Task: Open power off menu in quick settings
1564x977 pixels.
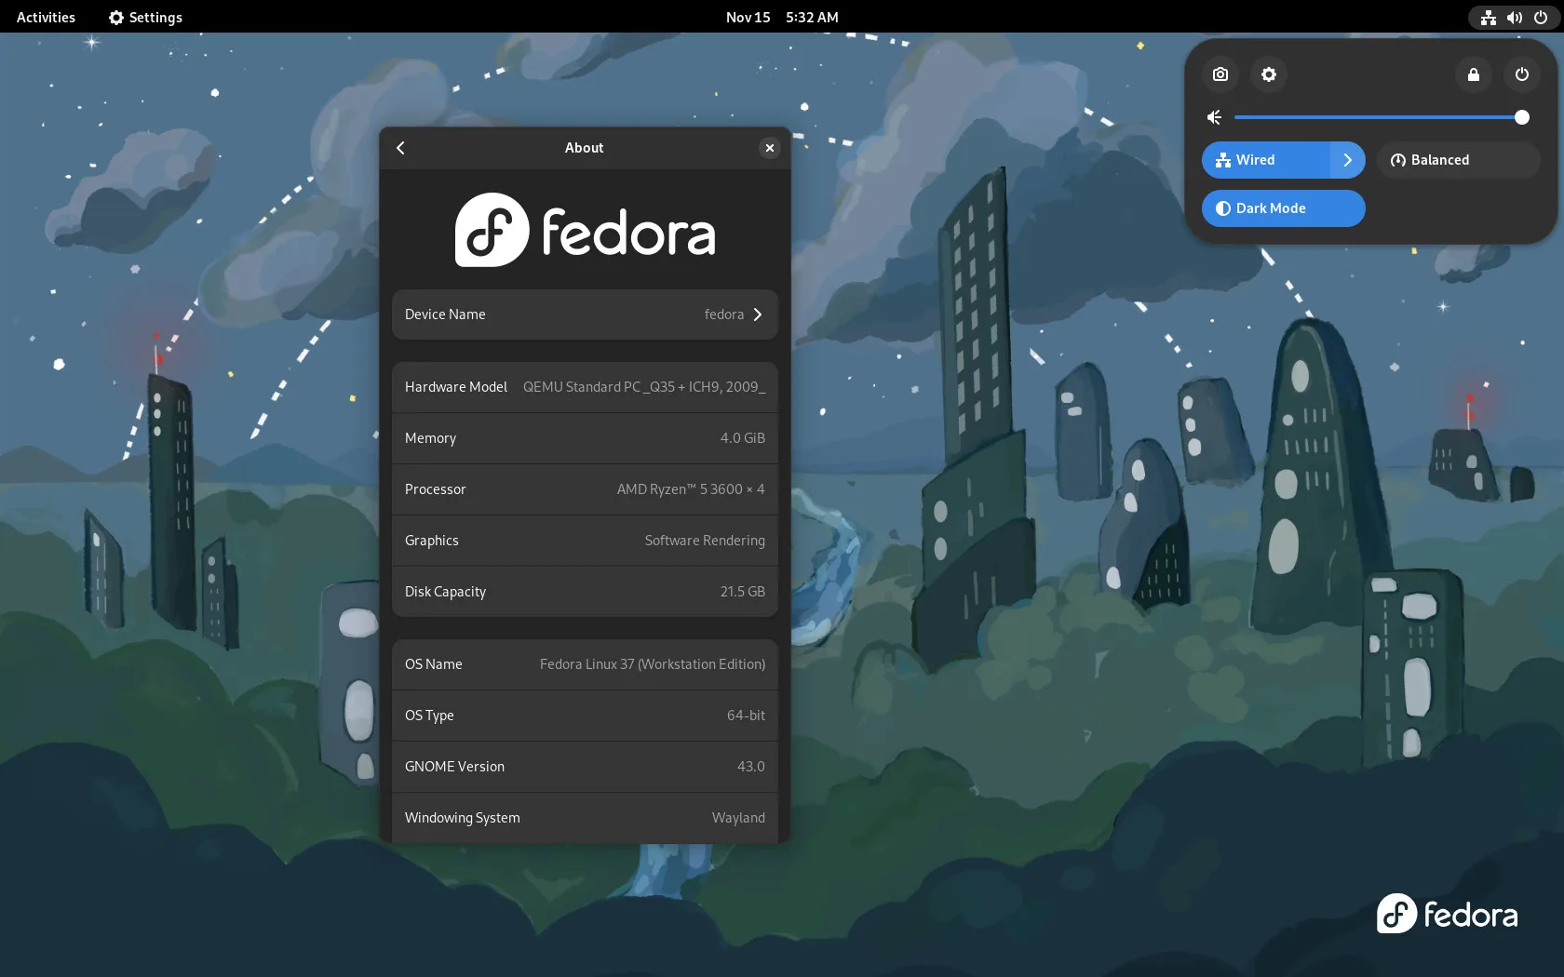Action: coord(1521,74)
